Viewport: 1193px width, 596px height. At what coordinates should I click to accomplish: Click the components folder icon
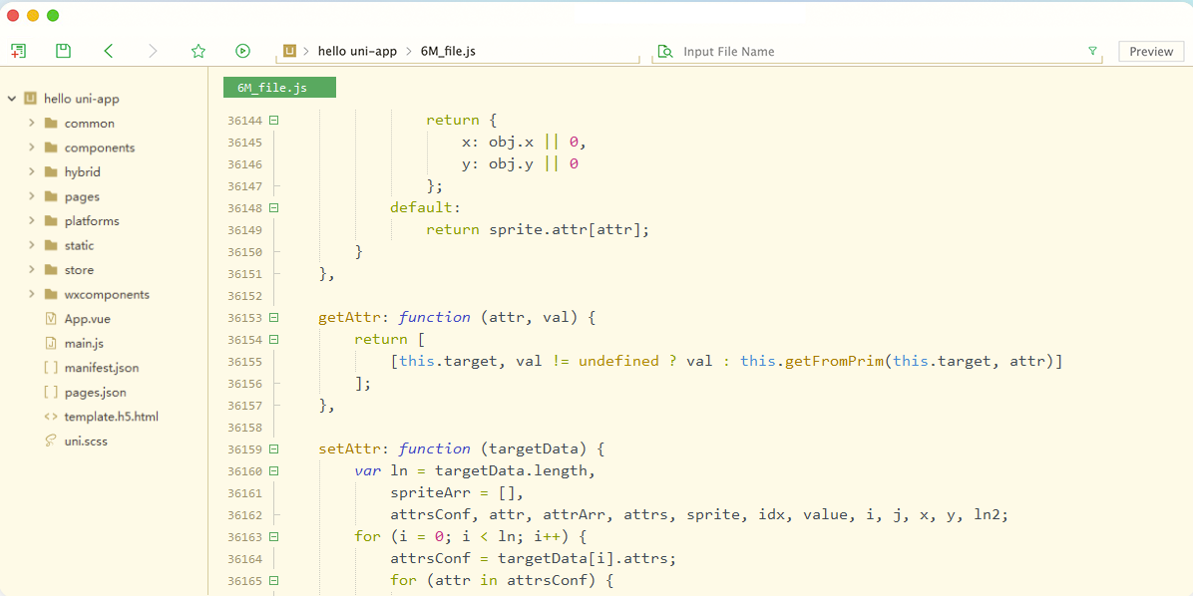click(52, 148)
